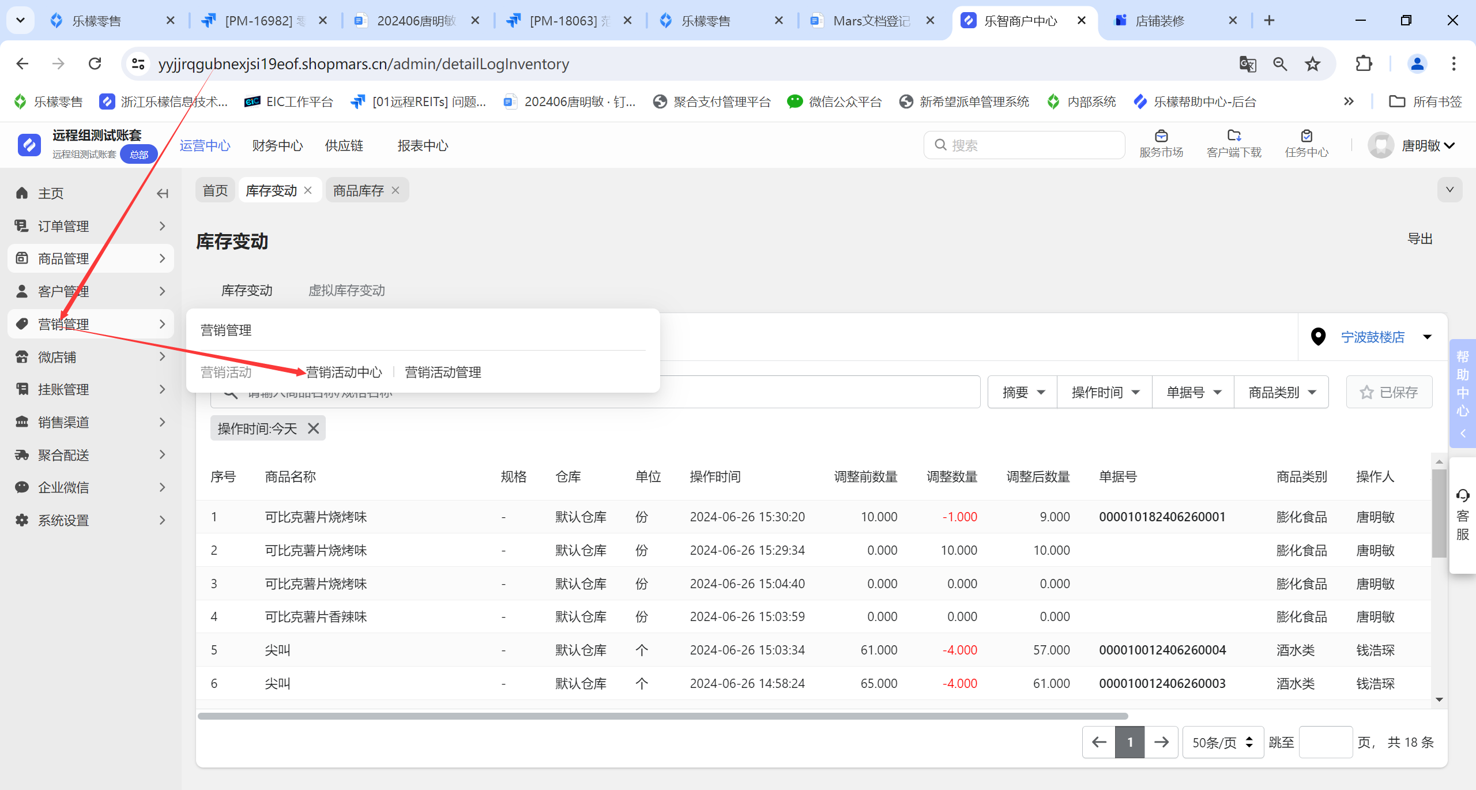Click the horizontal table scrollbar
Image resolution: width=1476 pixels, height=790 pixels.
(x=662, y=716)
